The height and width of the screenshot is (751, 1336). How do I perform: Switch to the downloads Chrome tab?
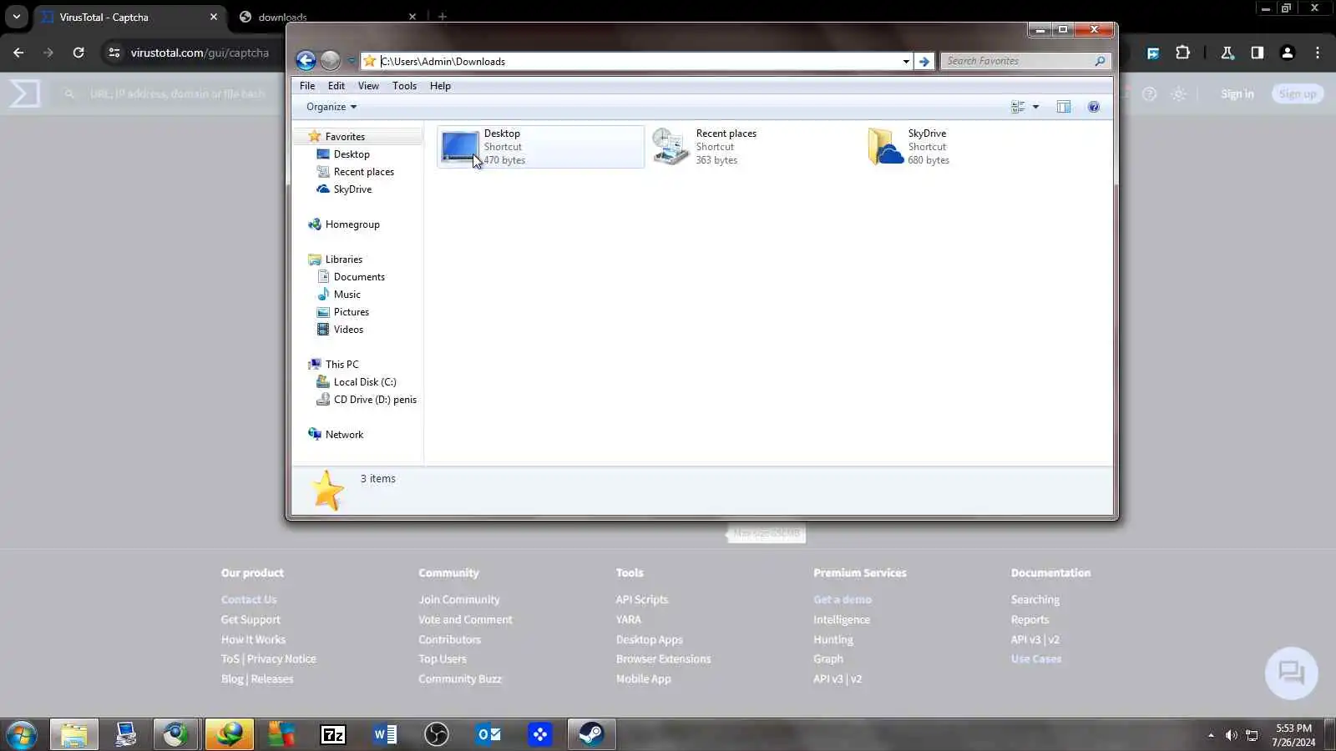pyautogui.click(x=327, y=17)
